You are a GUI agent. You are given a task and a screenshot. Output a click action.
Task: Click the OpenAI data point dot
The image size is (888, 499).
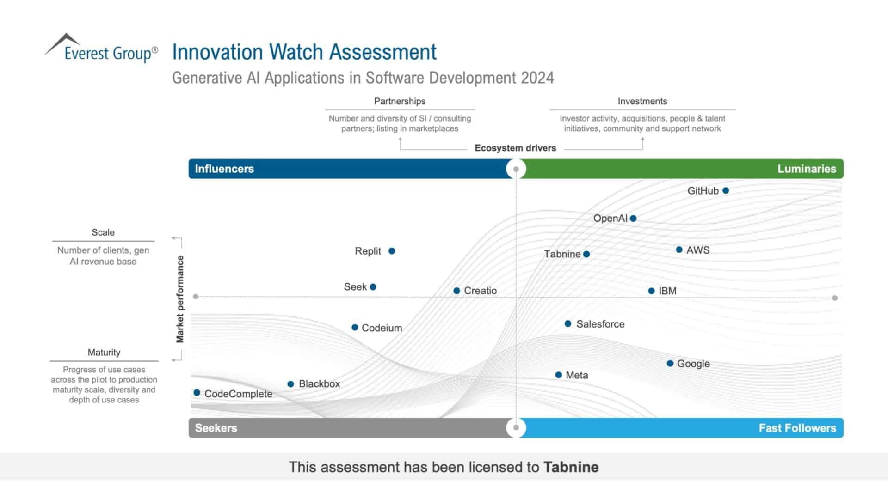tap(633, 219)
